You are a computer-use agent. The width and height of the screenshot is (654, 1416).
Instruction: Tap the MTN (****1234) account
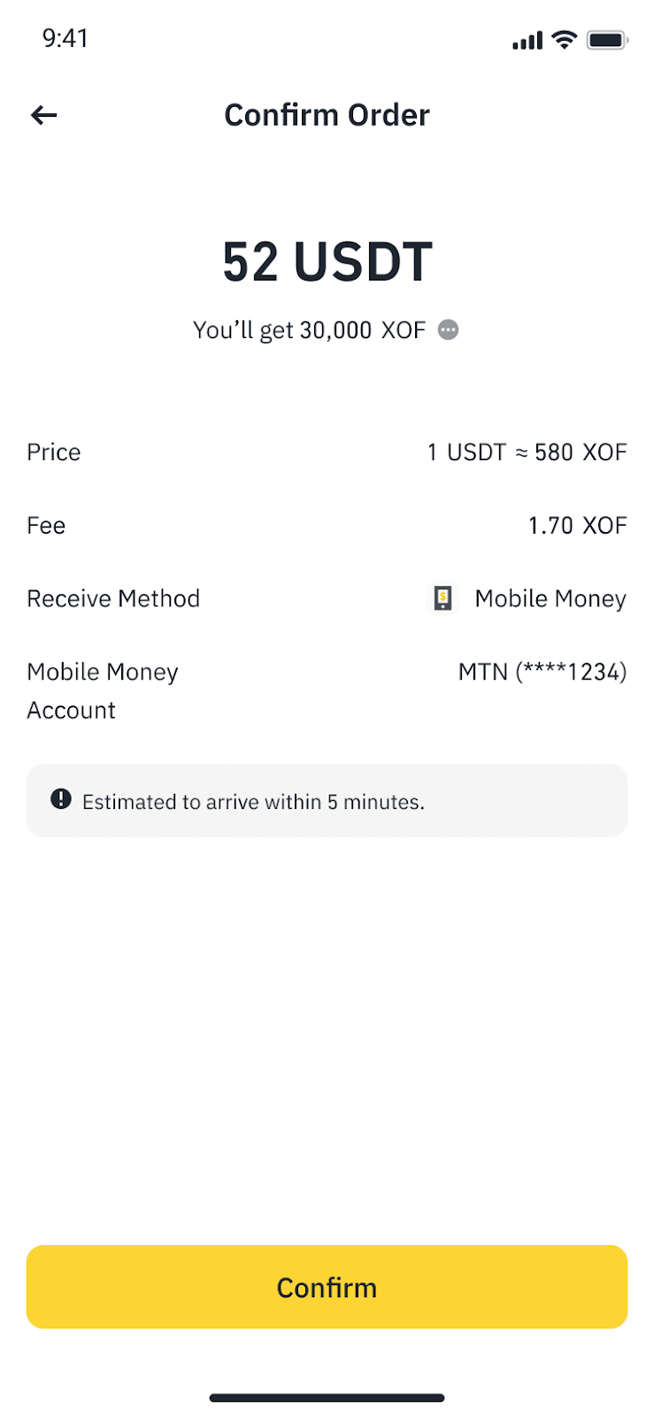tap(542, 673)
